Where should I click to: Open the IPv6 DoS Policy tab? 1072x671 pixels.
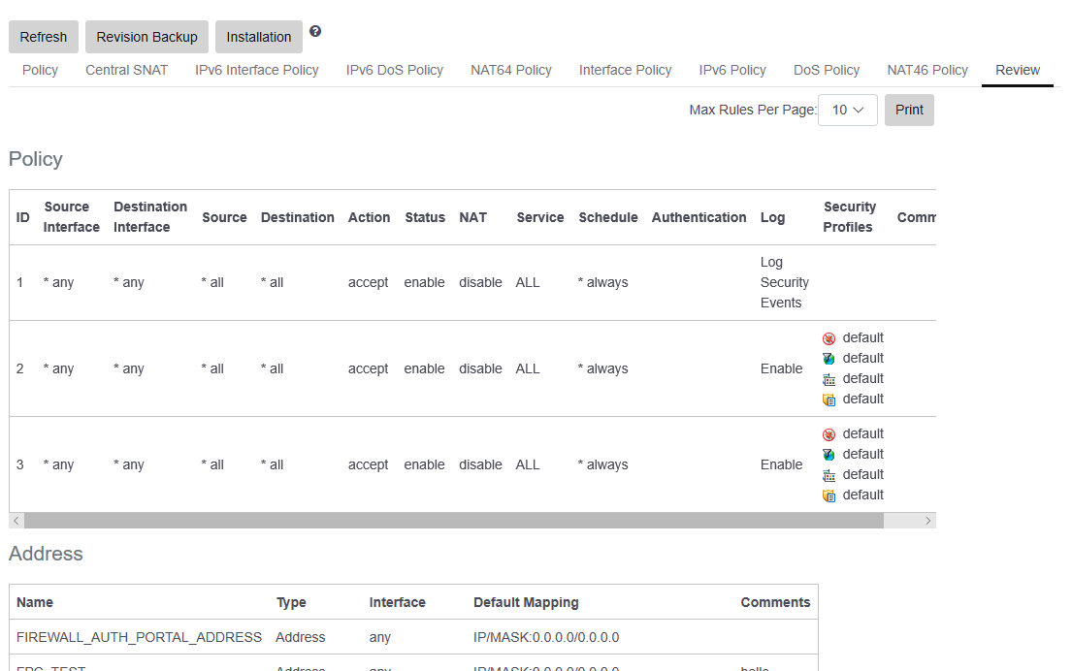394,70
